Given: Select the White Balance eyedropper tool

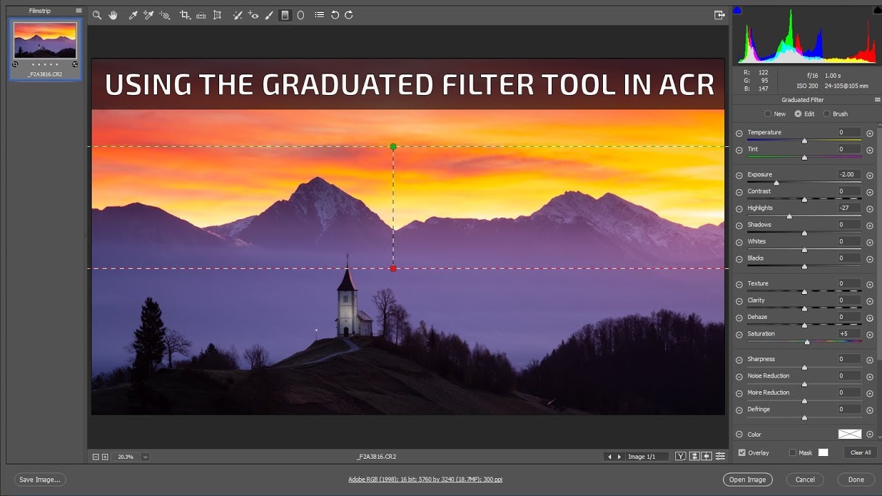Looking at the screenshot, I should click(133, 15).
